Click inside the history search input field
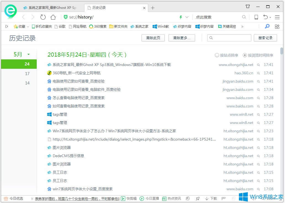Image resolution: width=285 pixels, height=203 pixels. [229, 38]
